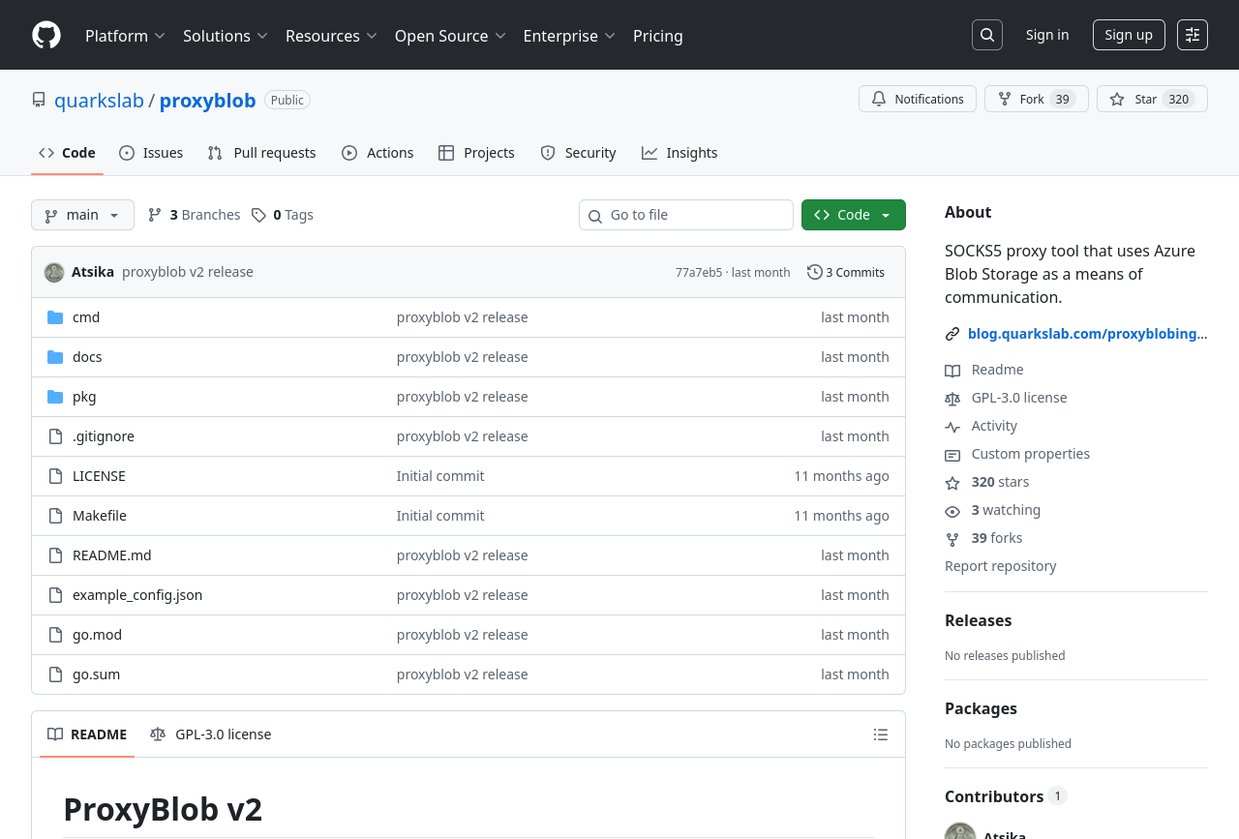Open the green Code dropdown
1239x839 pixels.
click(853, 215)
